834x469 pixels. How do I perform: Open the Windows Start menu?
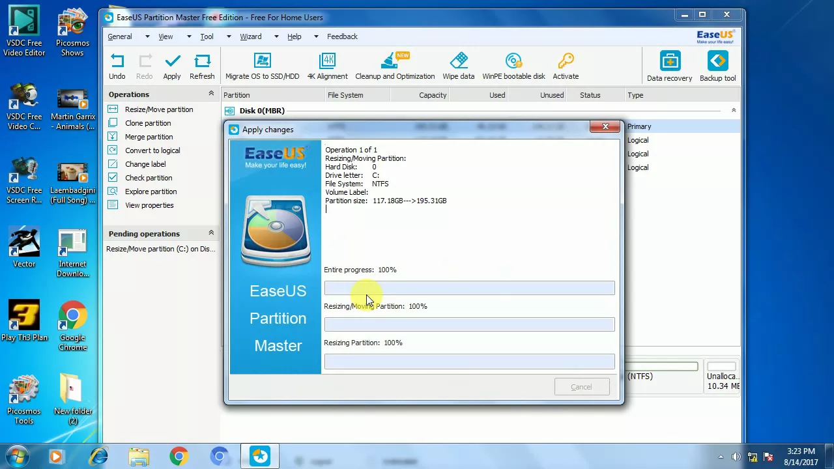tap(18, 456)
